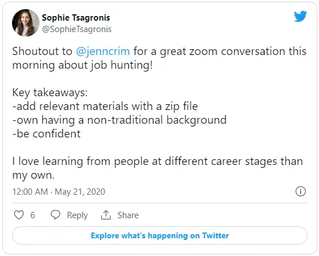Choose the Share text label
This screenshot has height=256, width=319.
[128, 215]
